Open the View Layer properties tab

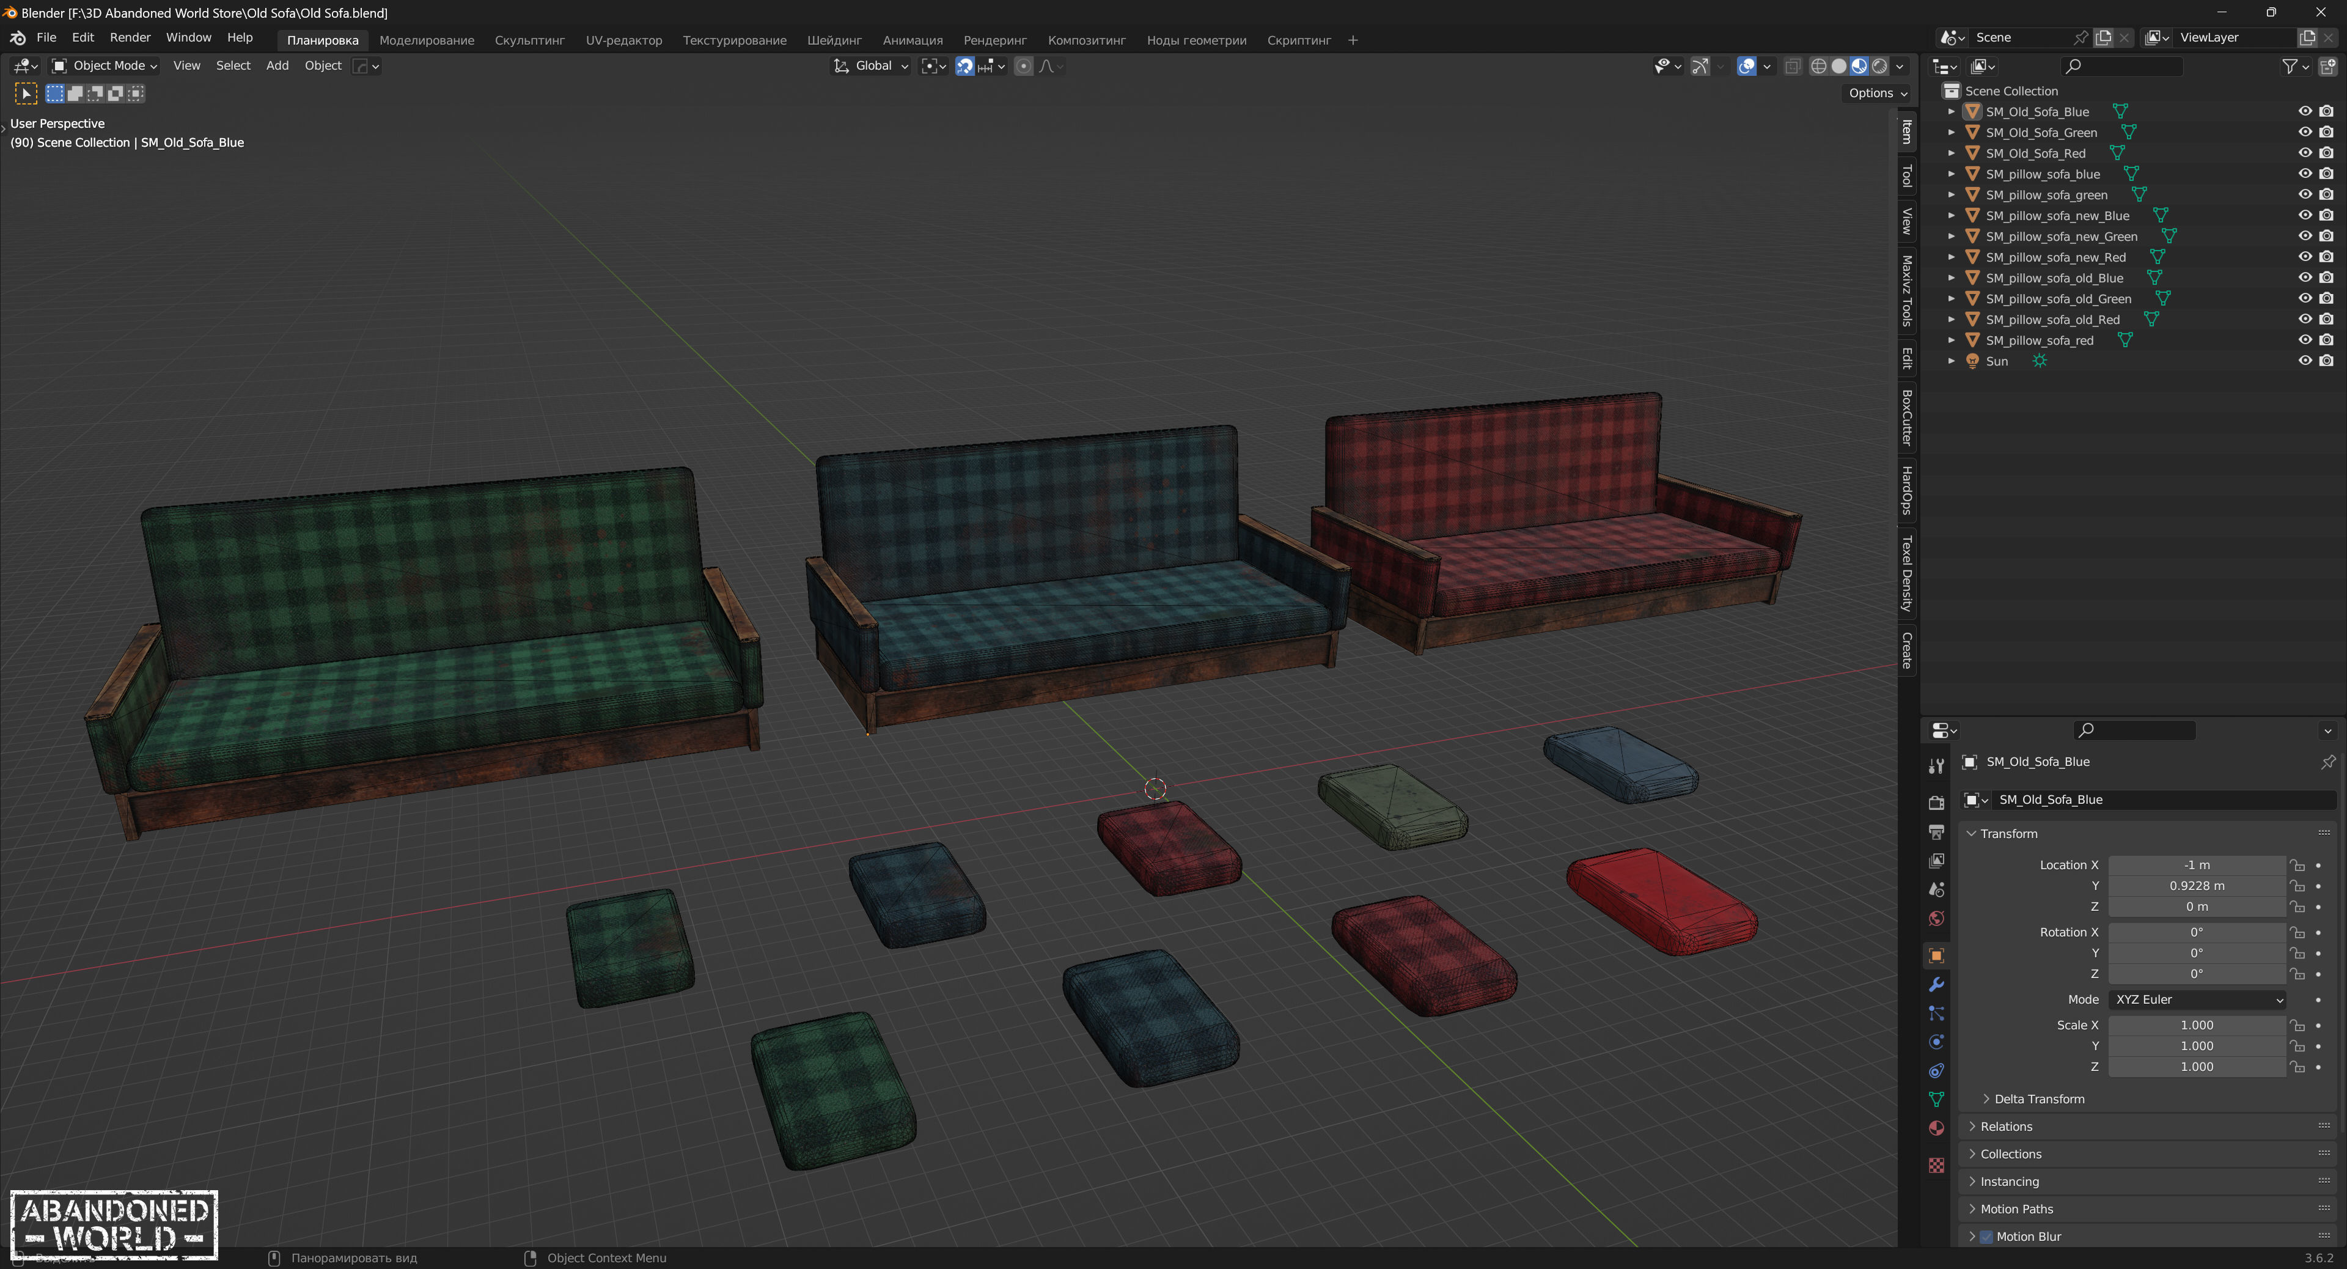(1936, 861)
